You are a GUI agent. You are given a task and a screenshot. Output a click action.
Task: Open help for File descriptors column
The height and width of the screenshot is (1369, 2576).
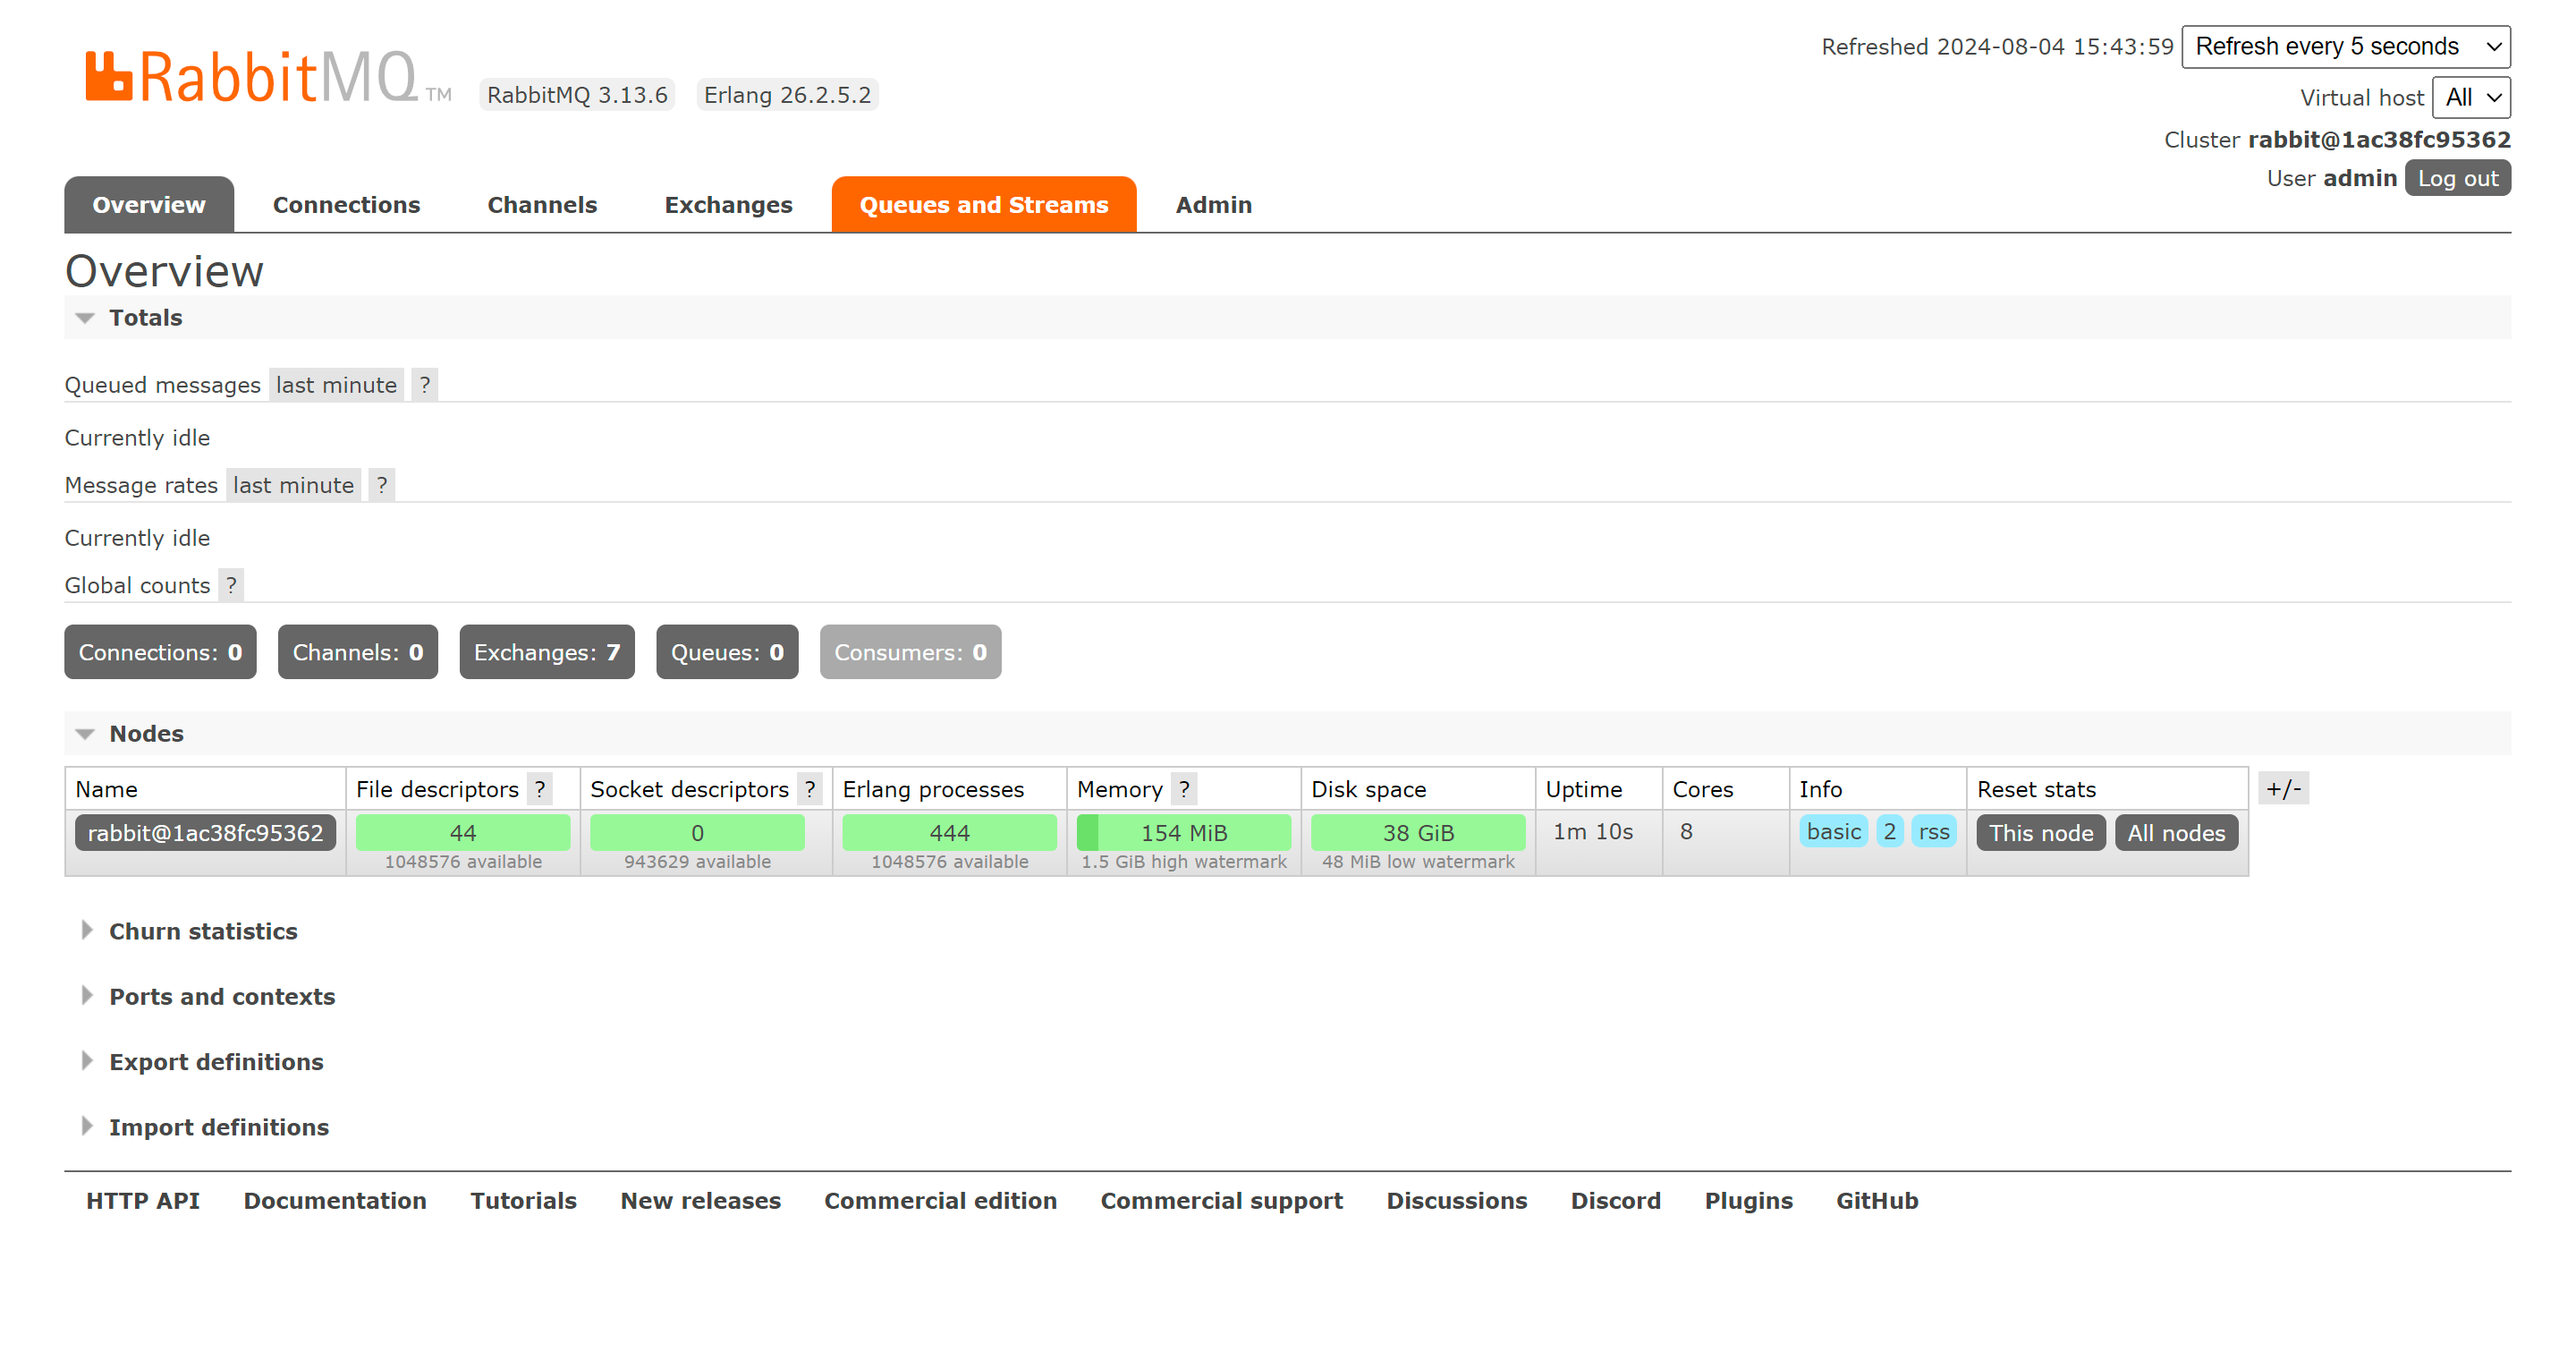pyautogui.click(x=540, y=789)
